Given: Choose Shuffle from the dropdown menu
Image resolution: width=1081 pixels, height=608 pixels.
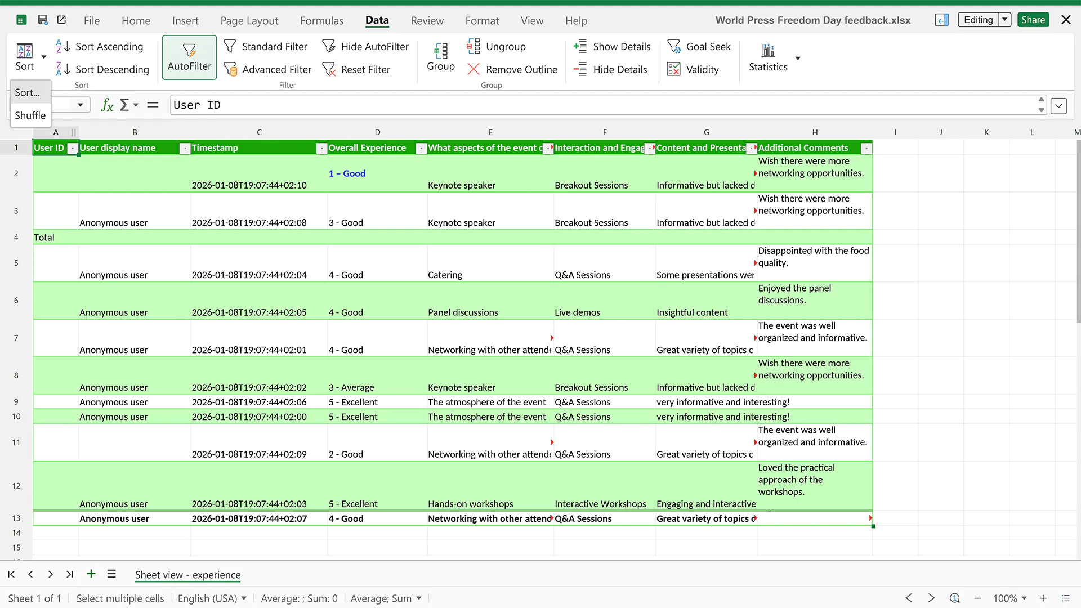Looking at the screenshot, I should pos(30,115).
